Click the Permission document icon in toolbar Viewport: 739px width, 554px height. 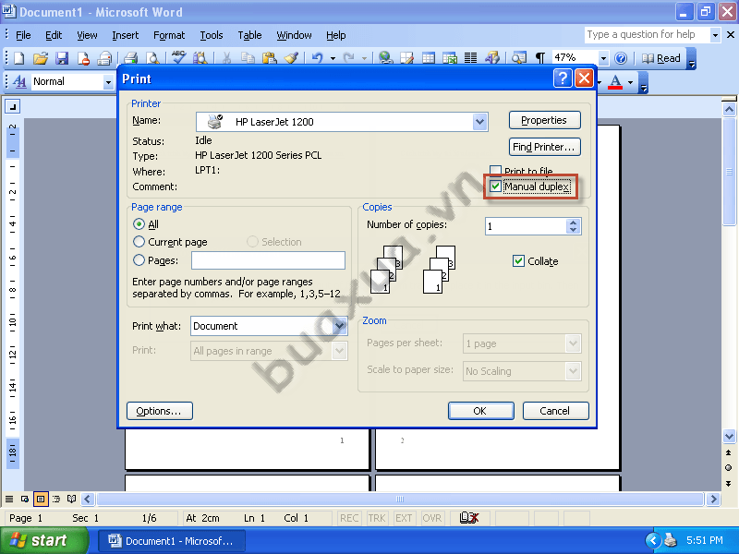pyautogui.click(x=83, y=58)
